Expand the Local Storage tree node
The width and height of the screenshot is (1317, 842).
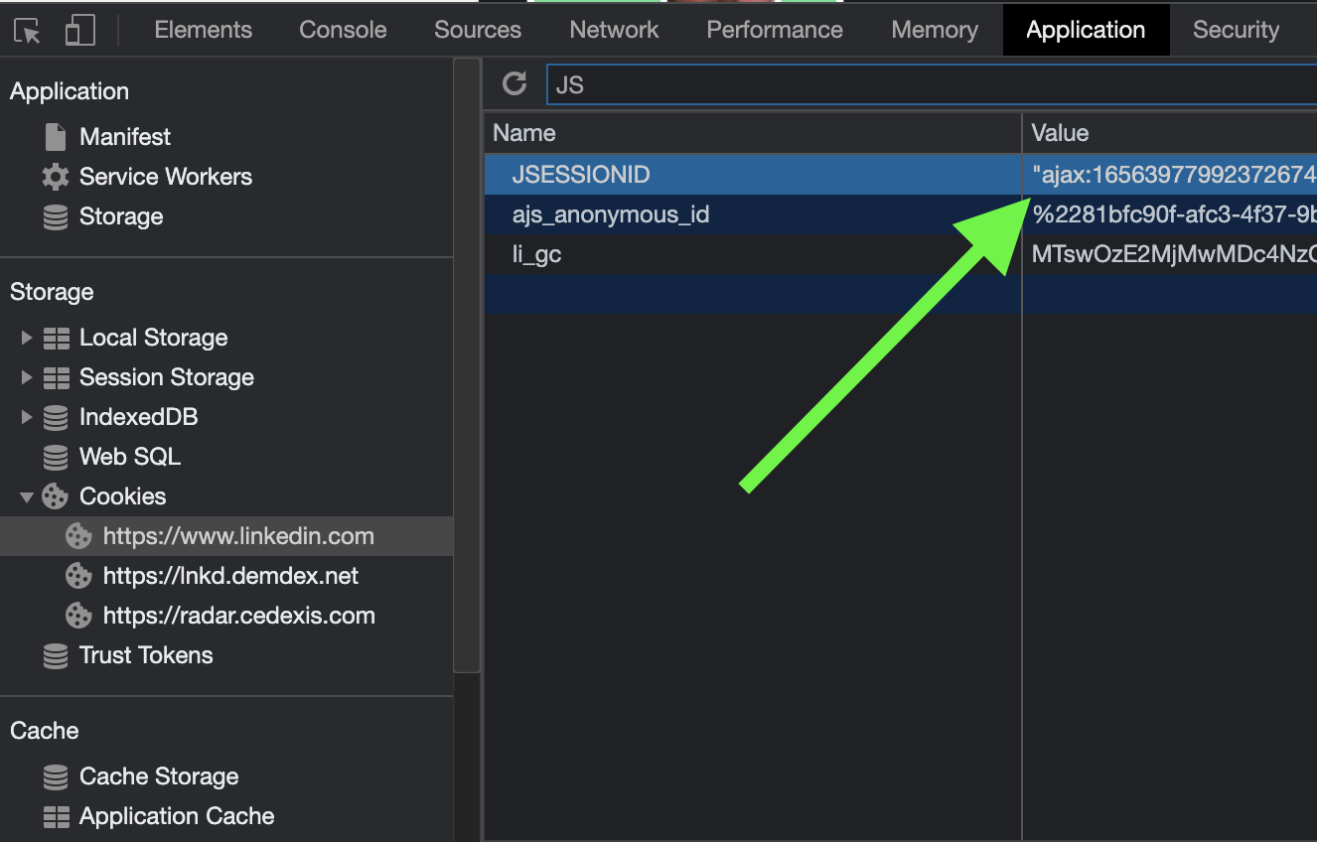coord(27,338)
